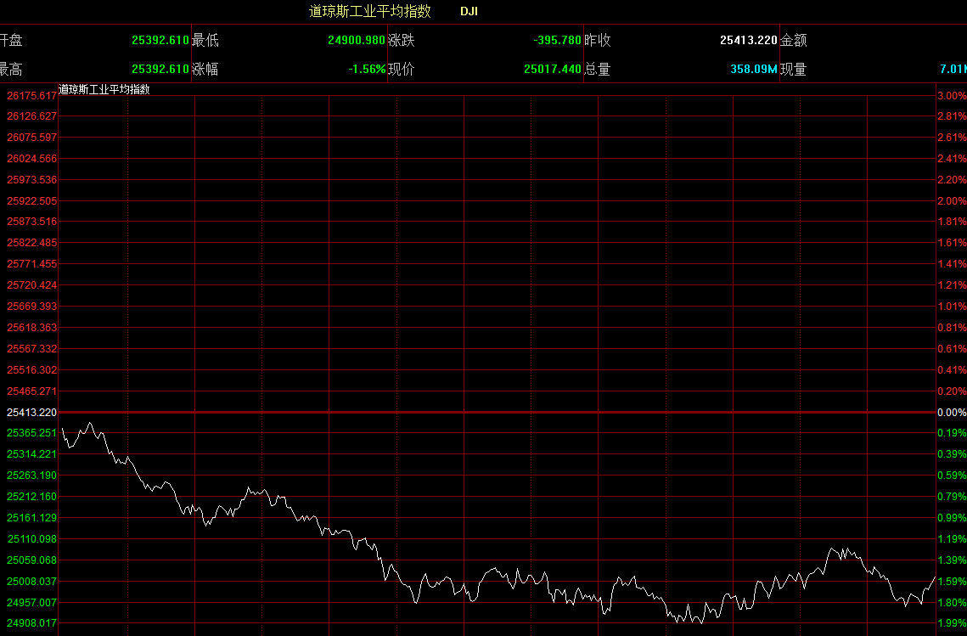This screenshot has height=636, width=967.
Task: Click the 昨收 value in the header
Action: [x=748, y=40]
